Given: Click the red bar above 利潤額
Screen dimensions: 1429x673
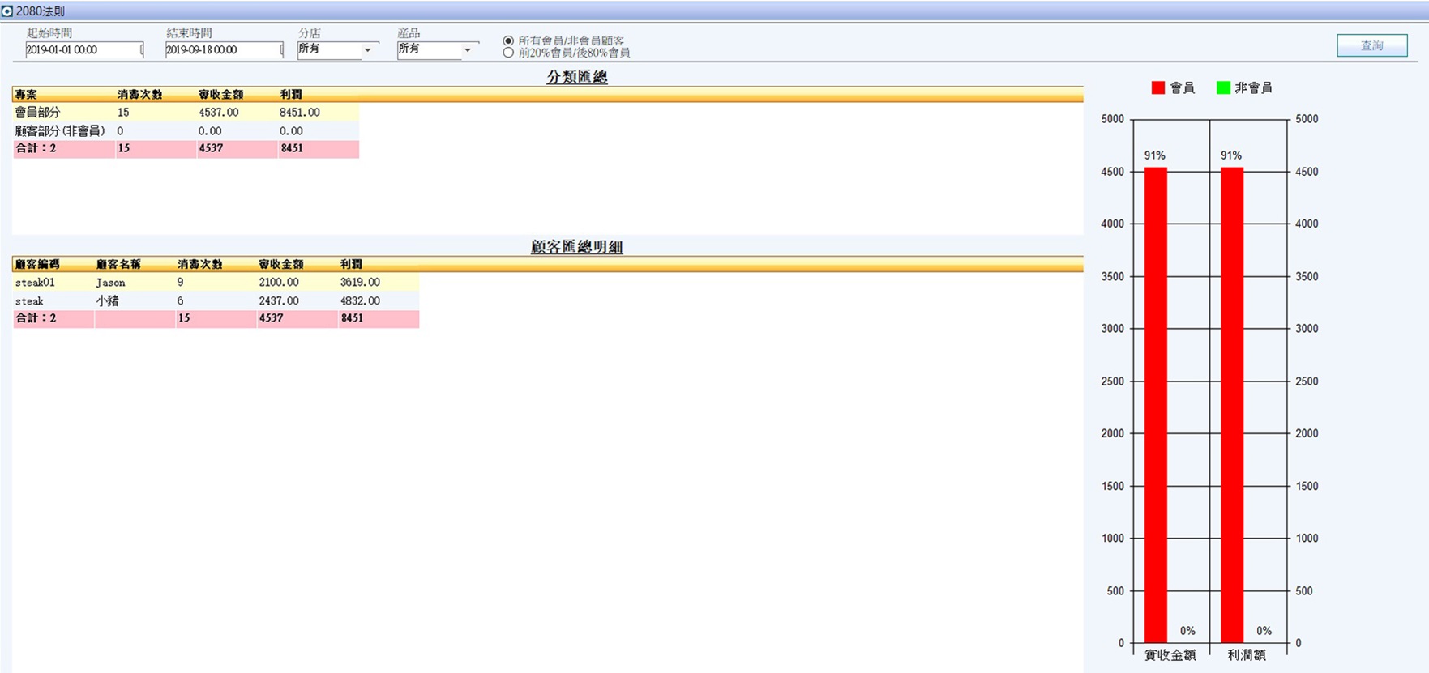Looking at the screenshot, I should (x=1232, y=405).
